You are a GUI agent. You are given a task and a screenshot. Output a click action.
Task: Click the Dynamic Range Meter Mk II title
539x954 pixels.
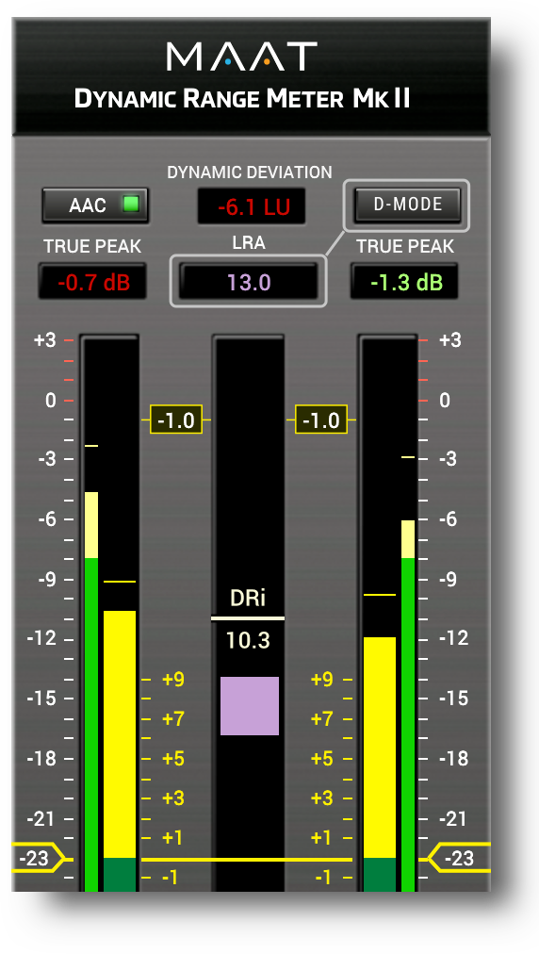coord(242,99)
